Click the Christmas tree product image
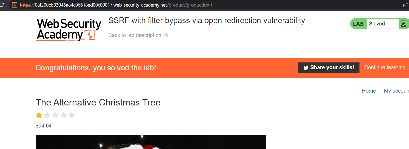Screen dimensions: 409x149 tap(151, 142)
